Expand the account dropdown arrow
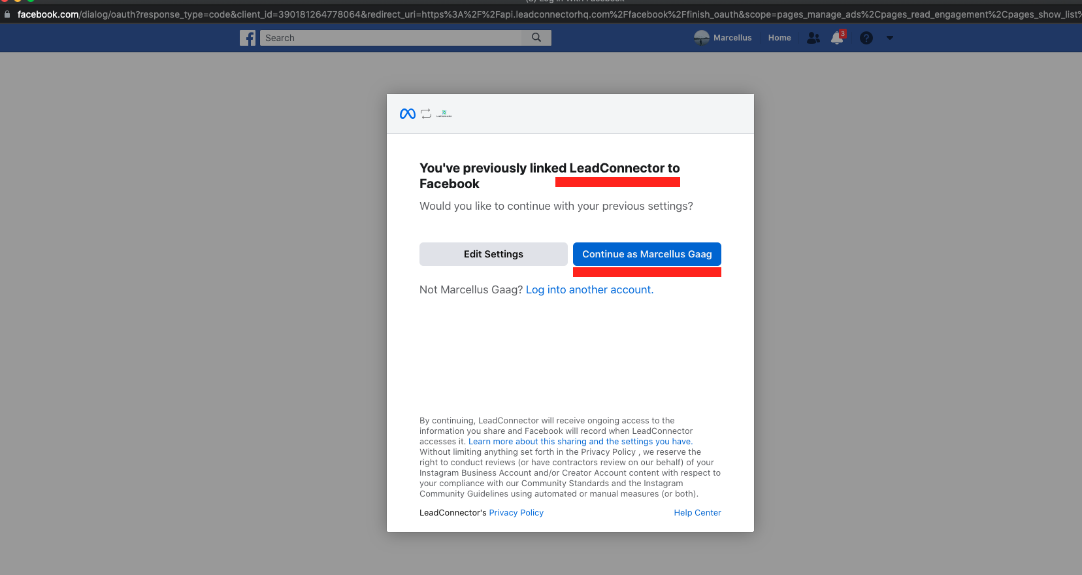The image size is (1082, 575). tap(890, 38)
